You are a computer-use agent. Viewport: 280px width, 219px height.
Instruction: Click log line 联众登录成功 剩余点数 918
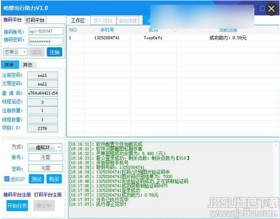pyautogui.click(x=129, y=158)
